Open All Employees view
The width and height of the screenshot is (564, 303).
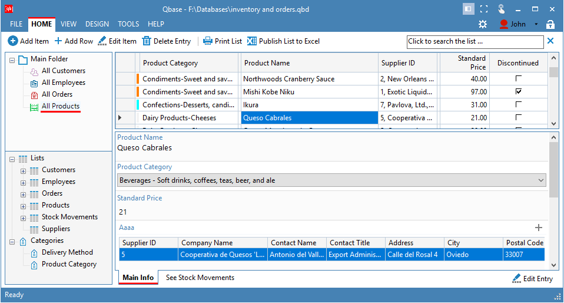[64, 83]
